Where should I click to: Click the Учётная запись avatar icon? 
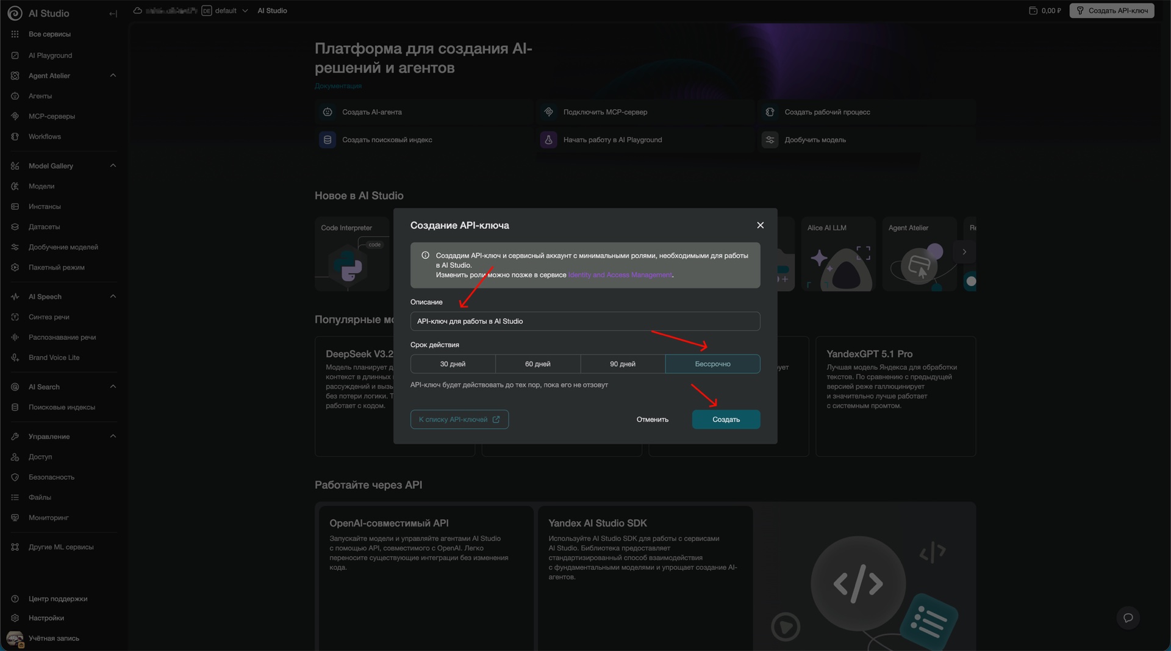[x=15, y=638]
